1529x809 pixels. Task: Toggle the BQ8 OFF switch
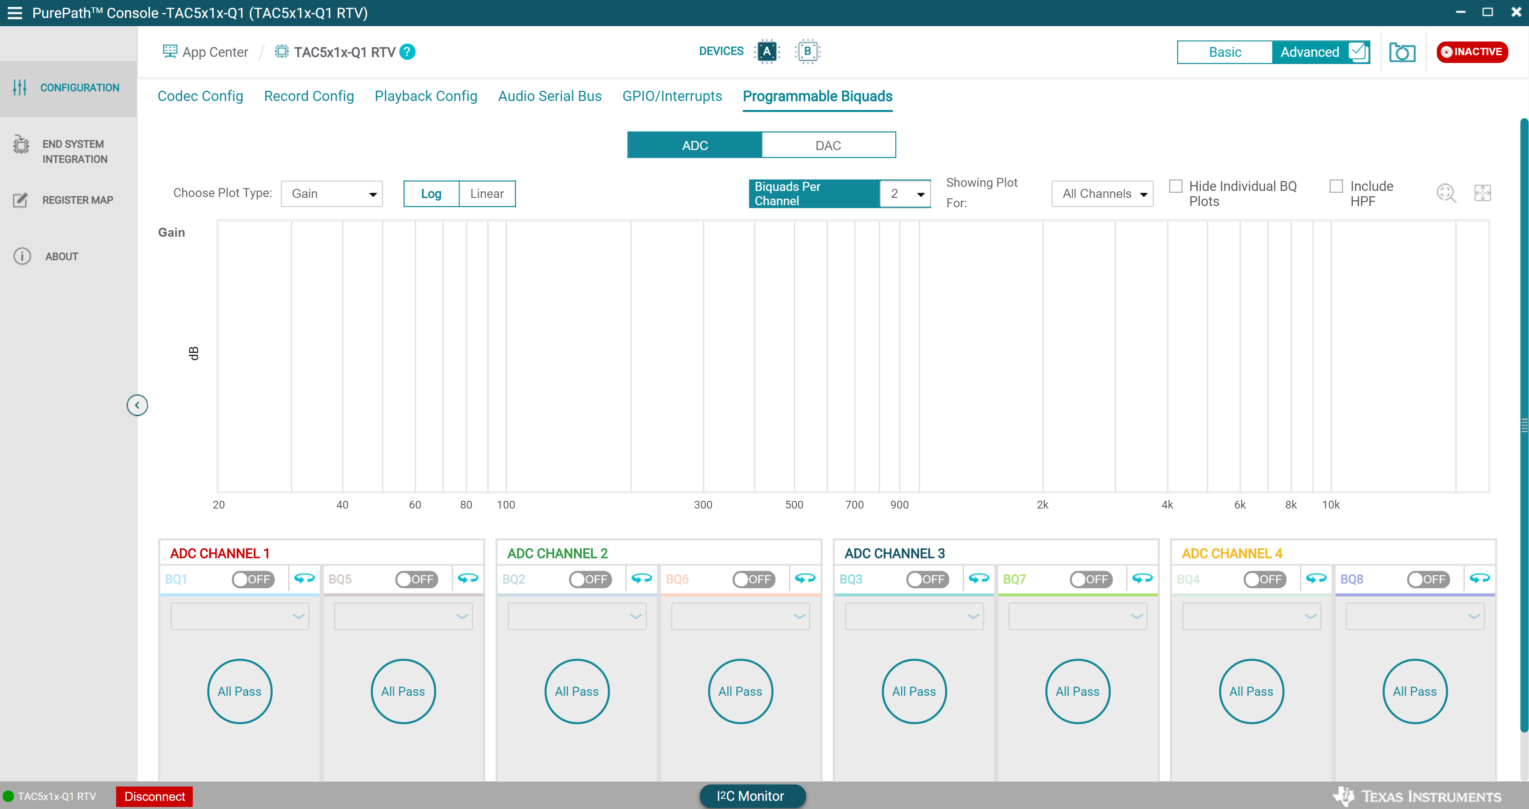coord(1428,579)
